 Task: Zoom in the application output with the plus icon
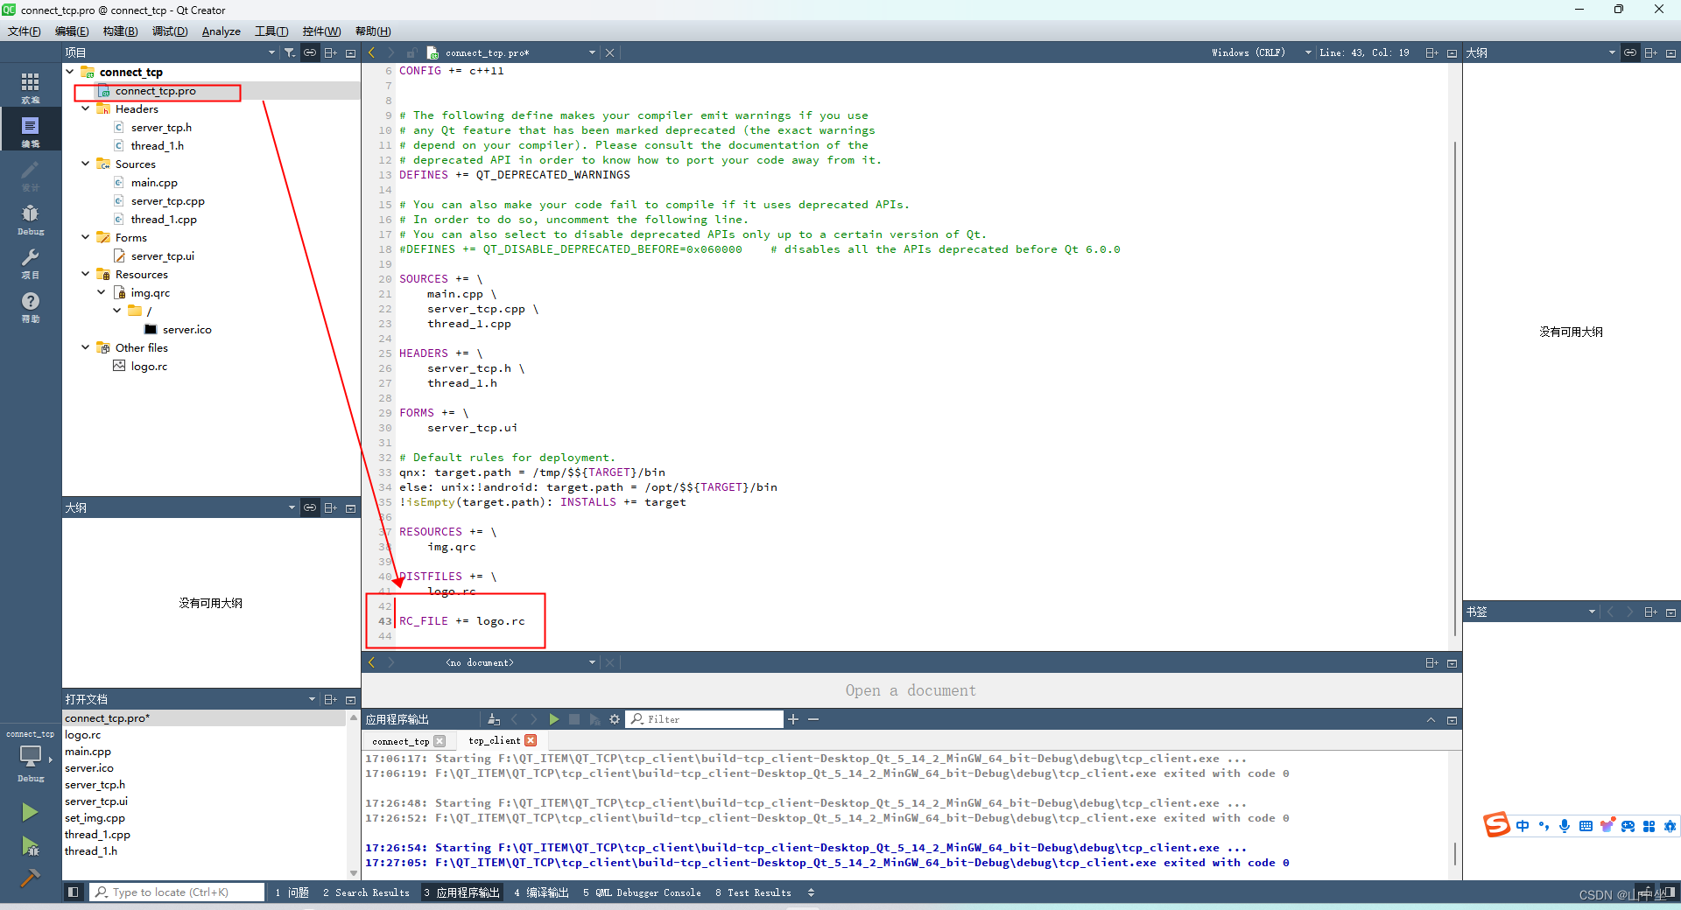(793, 719)
